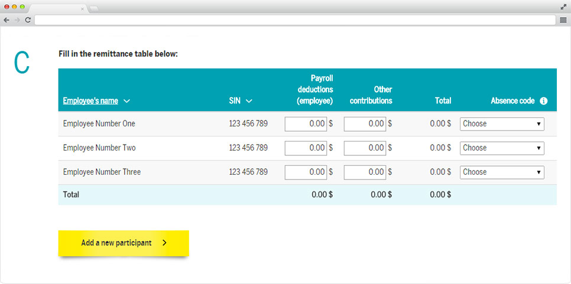571x284 pixels.
Task: Click the Total row label at table bottom
Action: (x=71, y=194)
